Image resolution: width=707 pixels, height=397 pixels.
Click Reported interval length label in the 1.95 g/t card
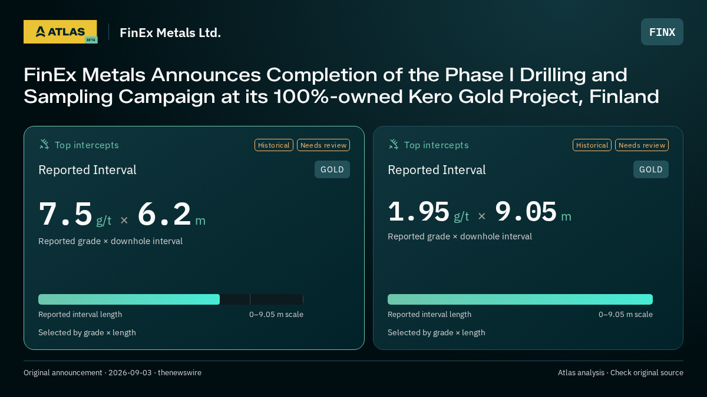coord(430,315)
